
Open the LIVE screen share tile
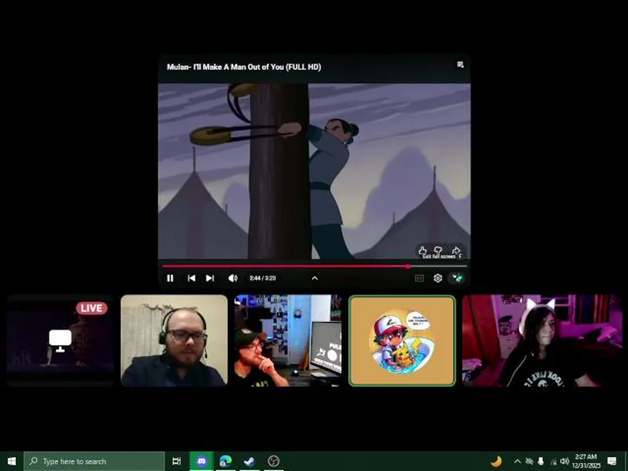pos(60,340)
